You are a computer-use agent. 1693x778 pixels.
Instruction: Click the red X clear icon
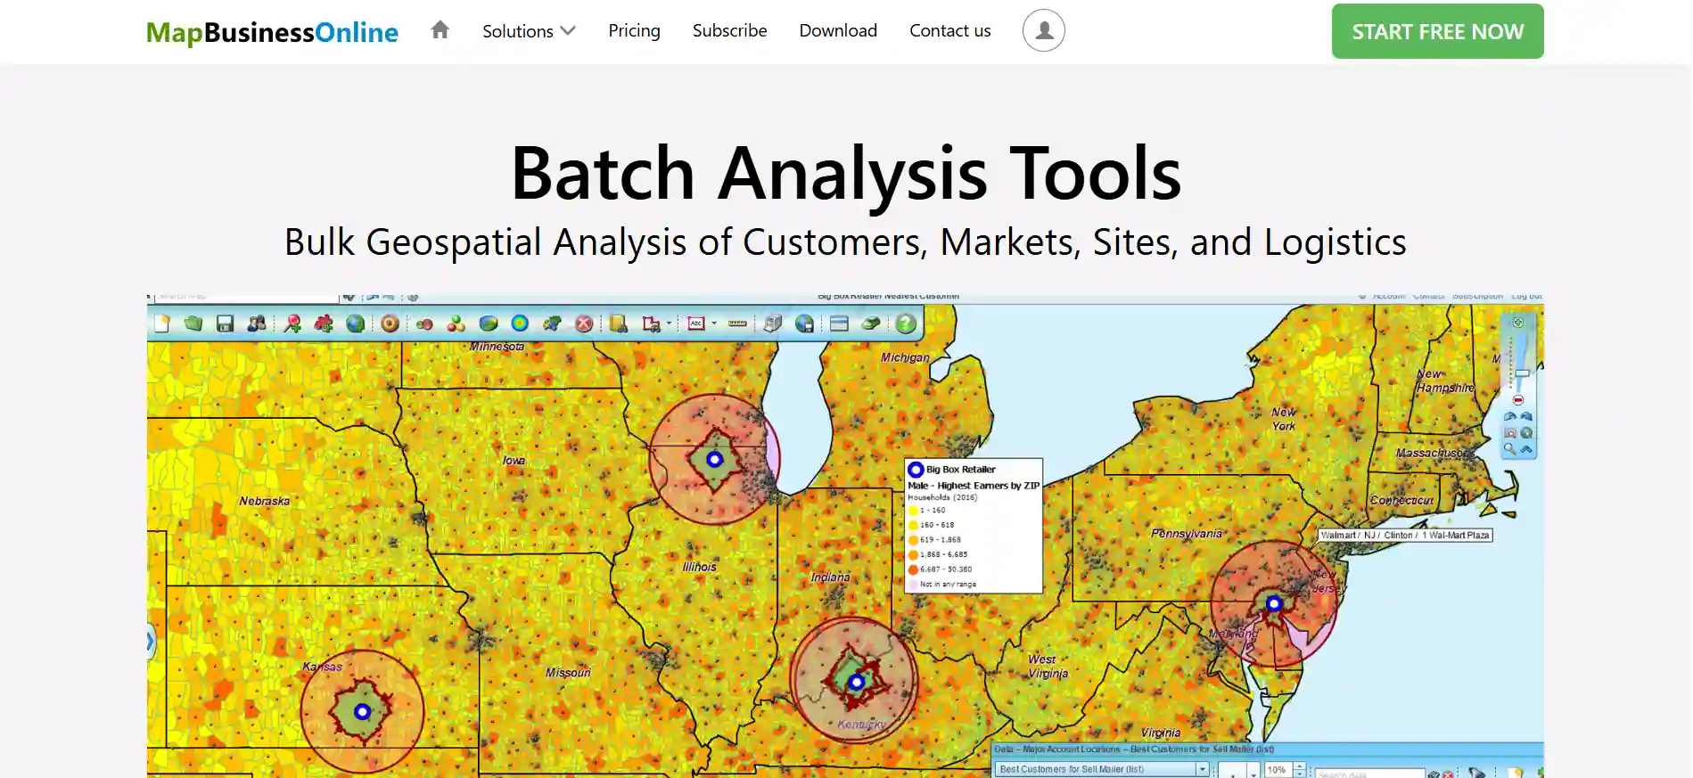point(584,323)
